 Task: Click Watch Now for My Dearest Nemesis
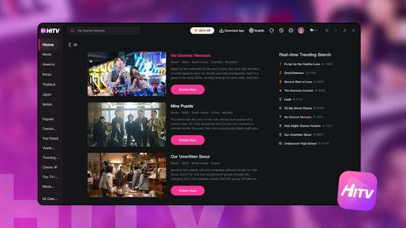click(188, 90)
